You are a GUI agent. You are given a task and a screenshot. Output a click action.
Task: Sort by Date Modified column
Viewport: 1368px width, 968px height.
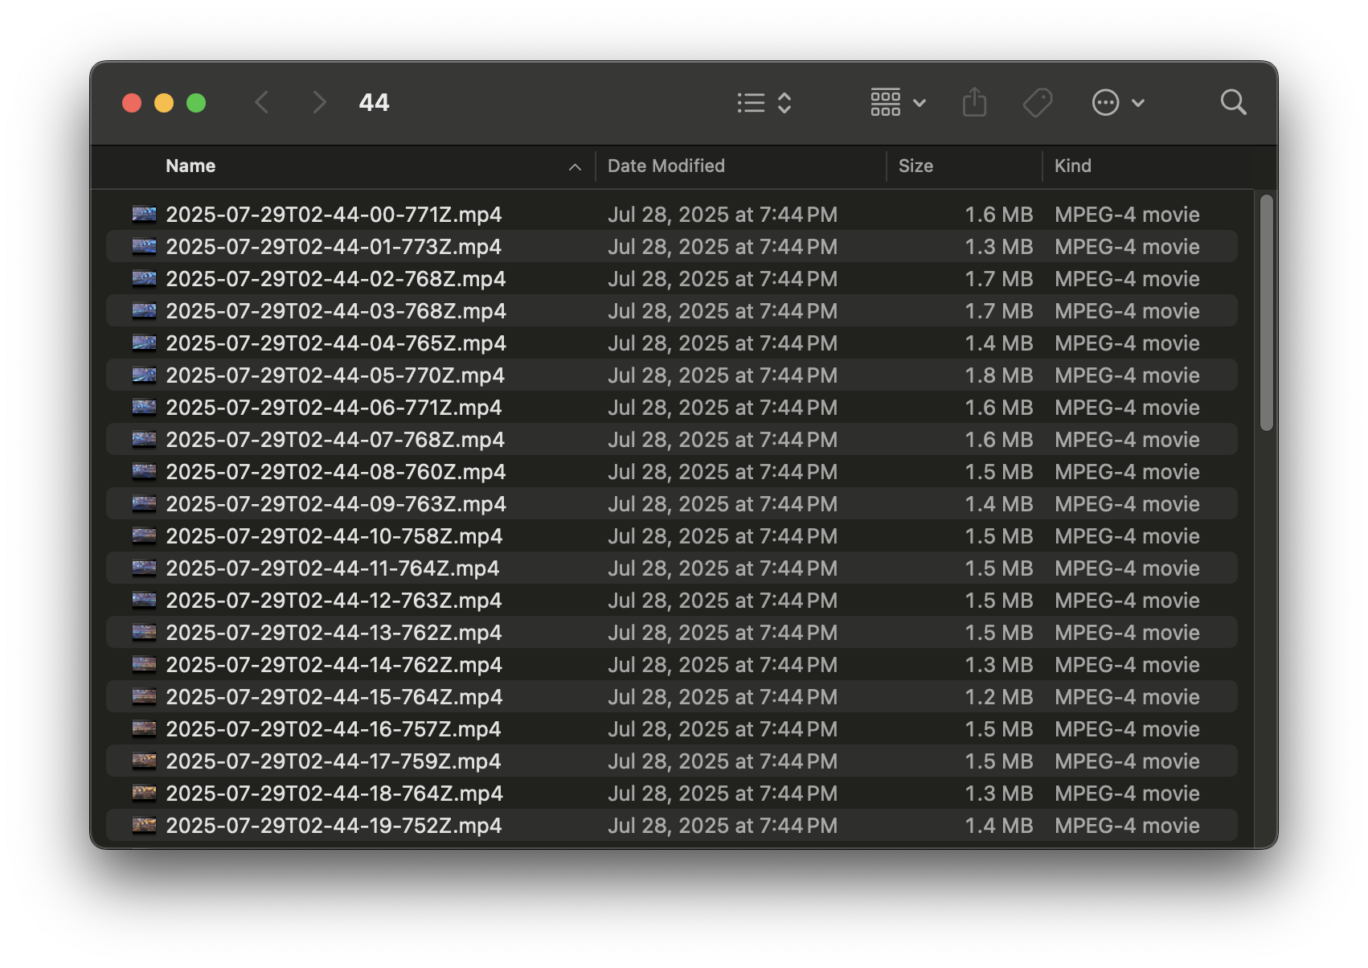[x=666, y=166]
